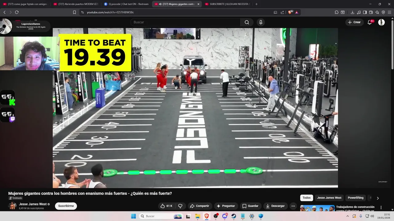Click the music note playlist icon
394x221 pixels.
click(359, 12)
